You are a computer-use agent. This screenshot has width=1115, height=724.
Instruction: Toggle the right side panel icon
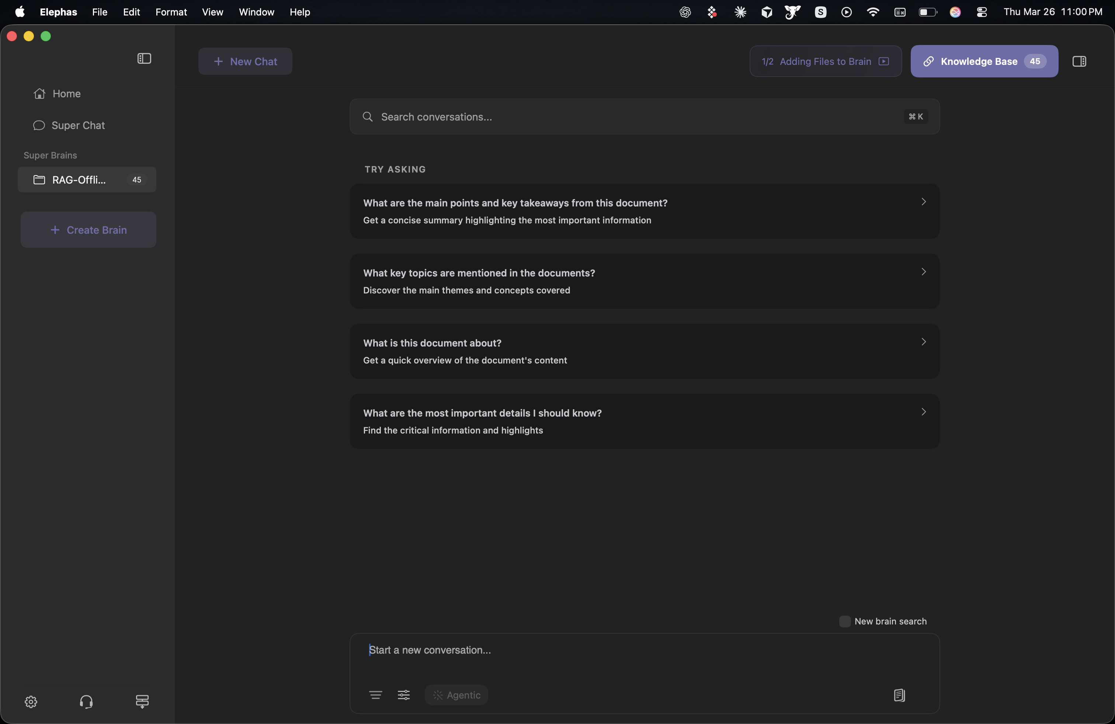pyautogui.click(x=1079, y=61)
